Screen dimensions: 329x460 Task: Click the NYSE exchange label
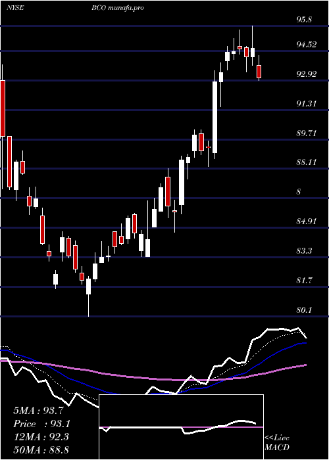15,8
